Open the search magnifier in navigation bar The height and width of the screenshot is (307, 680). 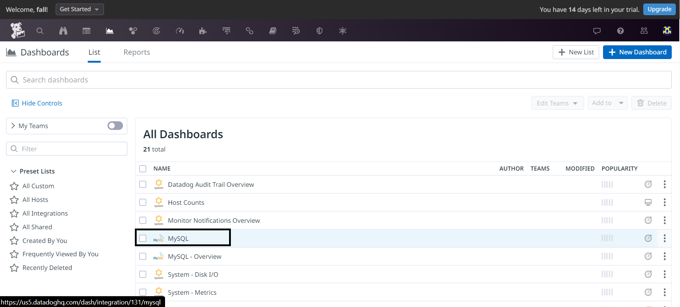coord(40,31)
